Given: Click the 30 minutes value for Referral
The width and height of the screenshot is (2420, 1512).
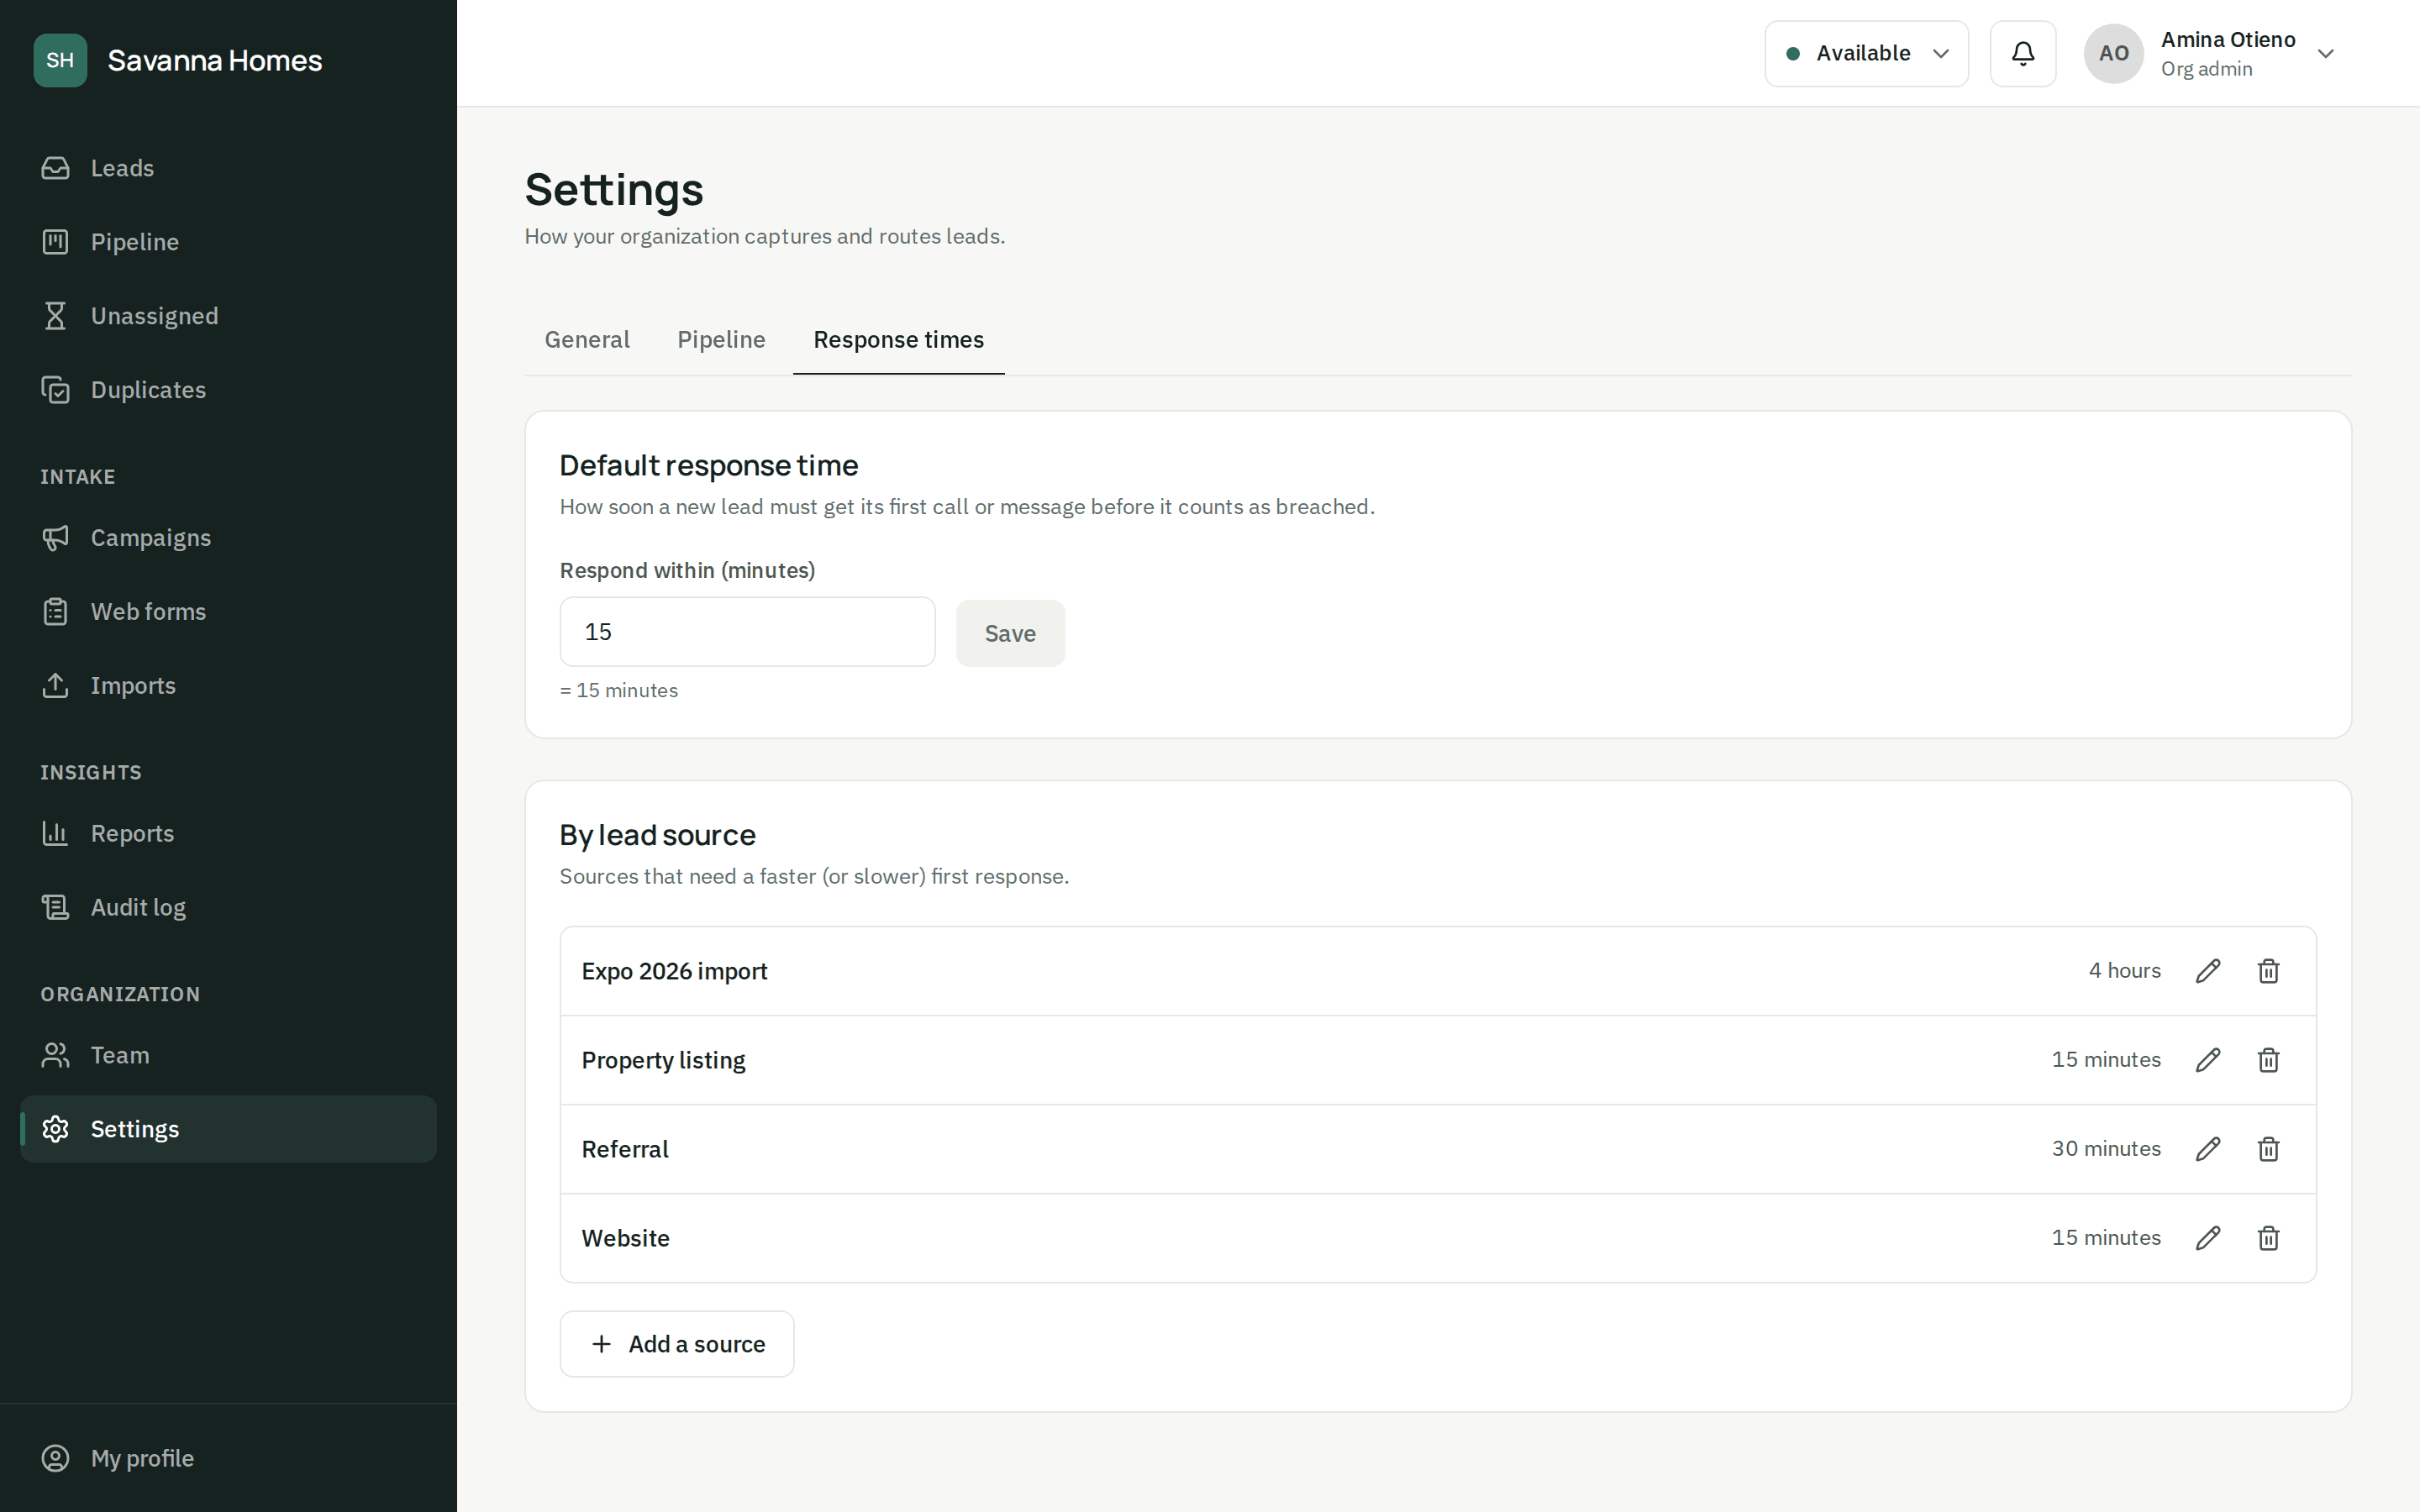Looking at the screenshot, I should click(x=2106, y=1148).
